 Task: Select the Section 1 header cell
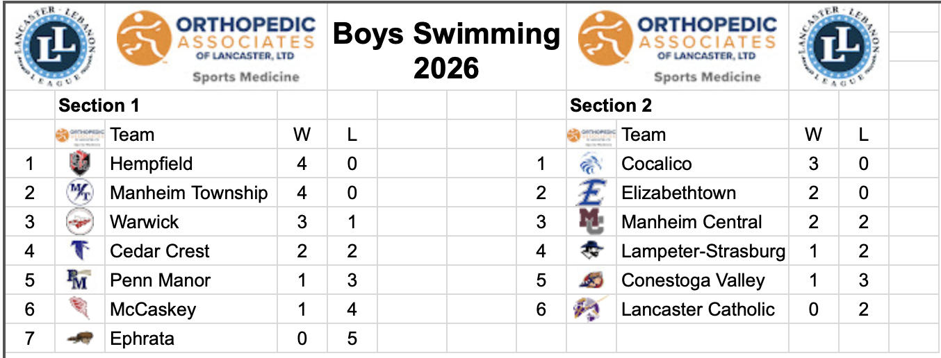(x=99, y=105)
